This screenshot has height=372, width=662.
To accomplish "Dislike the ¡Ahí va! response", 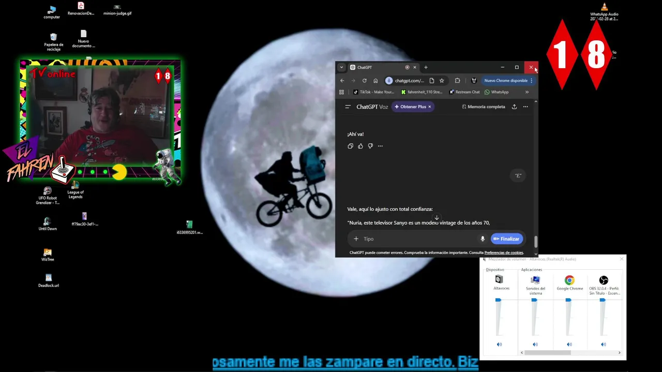I will (370, 146).
